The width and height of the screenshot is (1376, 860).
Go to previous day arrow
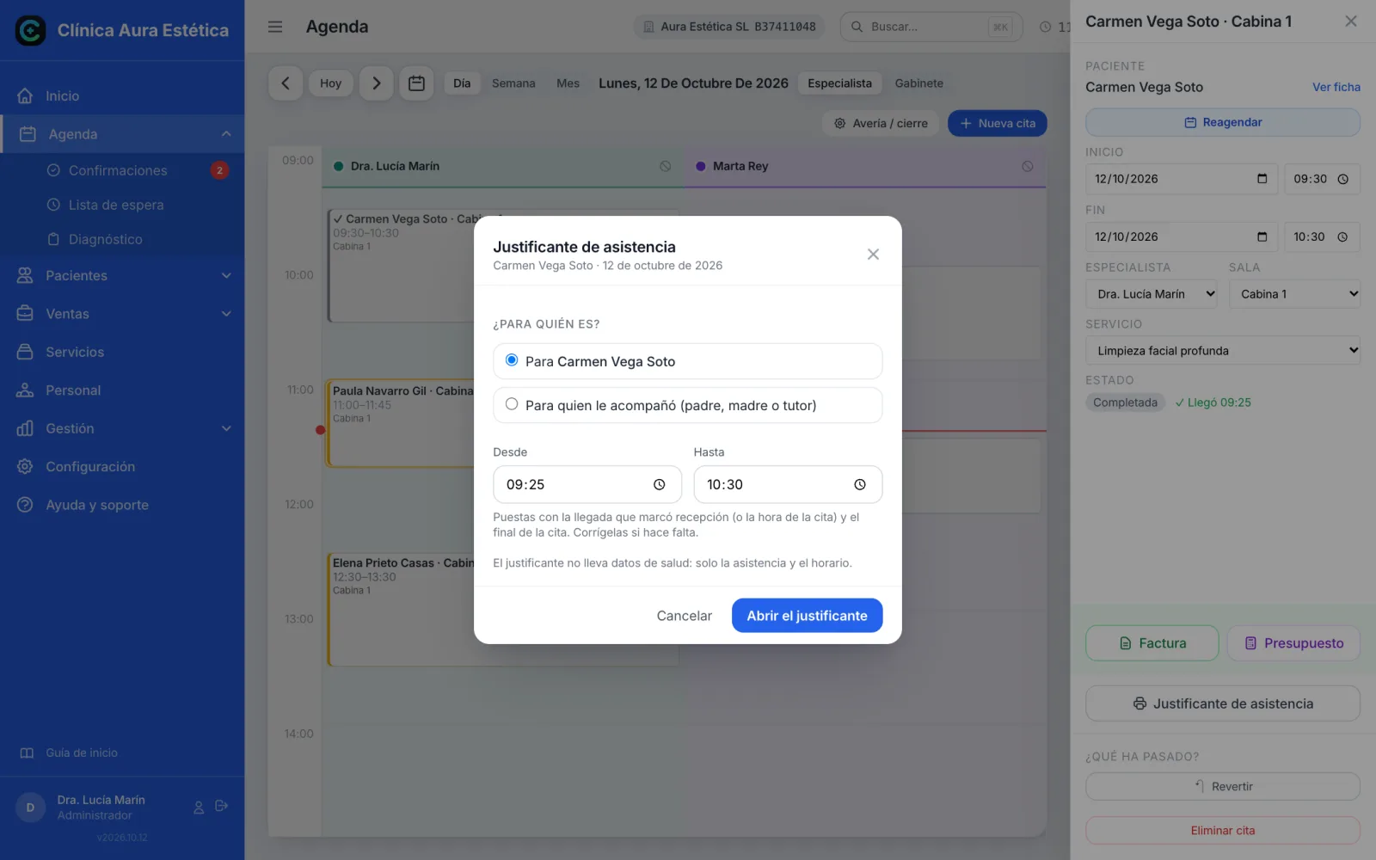tap(286, 83)
